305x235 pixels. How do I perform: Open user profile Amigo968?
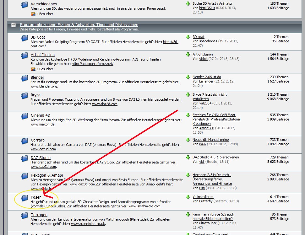pyautogui.click(x=207, y=128)
